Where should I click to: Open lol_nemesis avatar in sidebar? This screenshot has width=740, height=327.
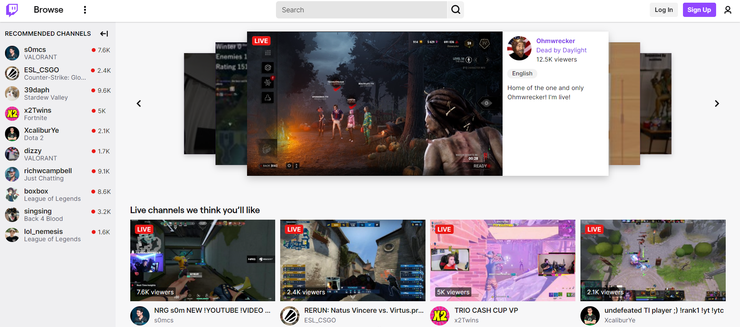click(x=12, y=235)
